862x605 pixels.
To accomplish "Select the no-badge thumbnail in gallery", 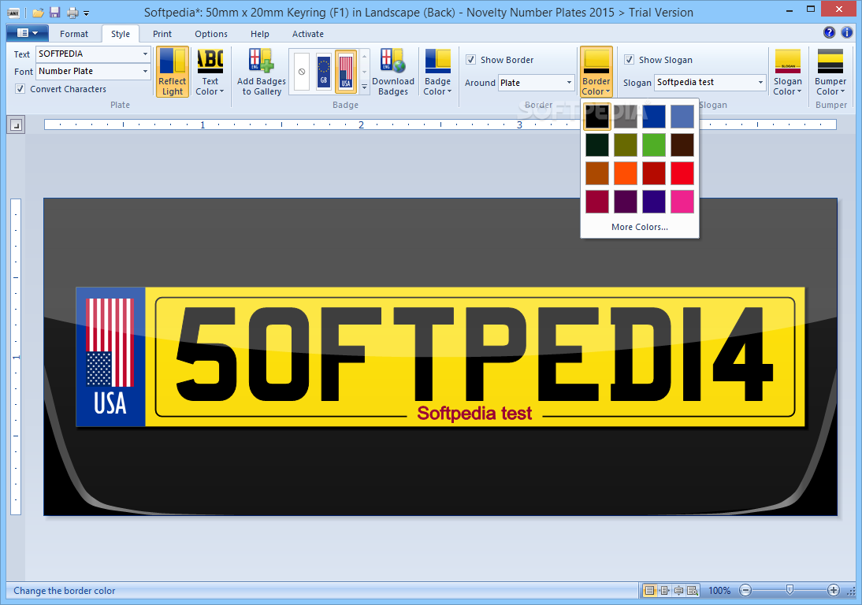I will 302,72.
